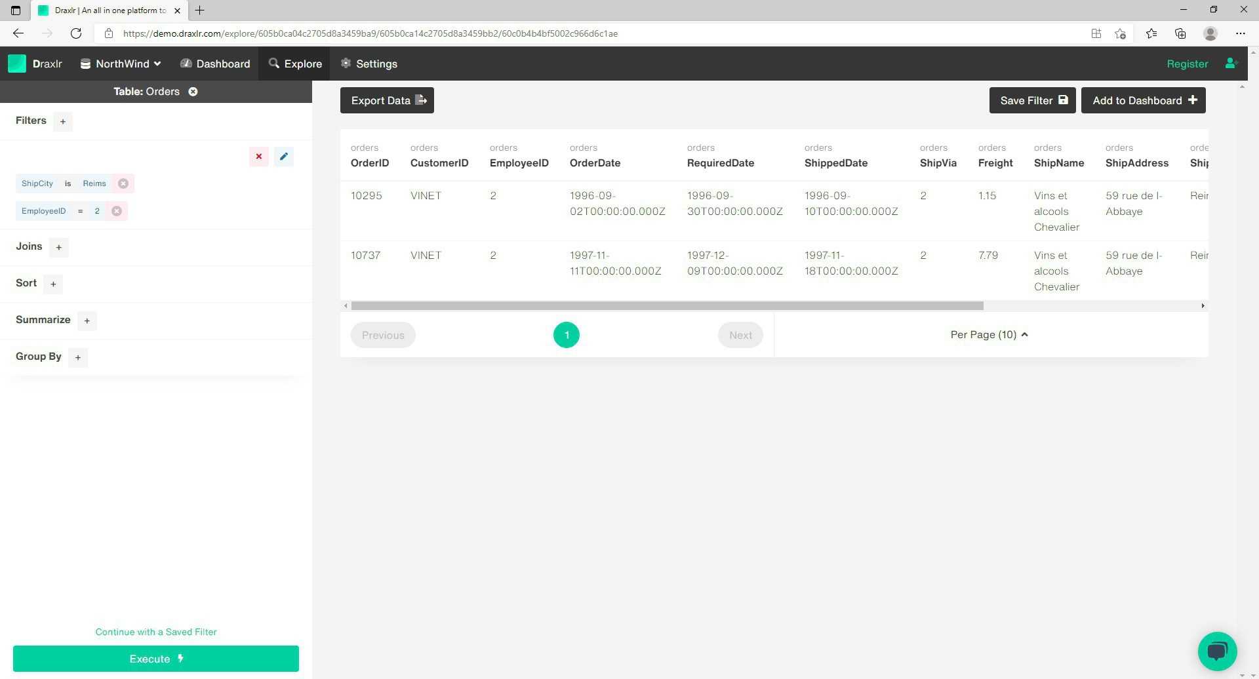Click the Reims filter value tag
Image resolution: width=1259 pixels, height=679 pixels.
94,184
